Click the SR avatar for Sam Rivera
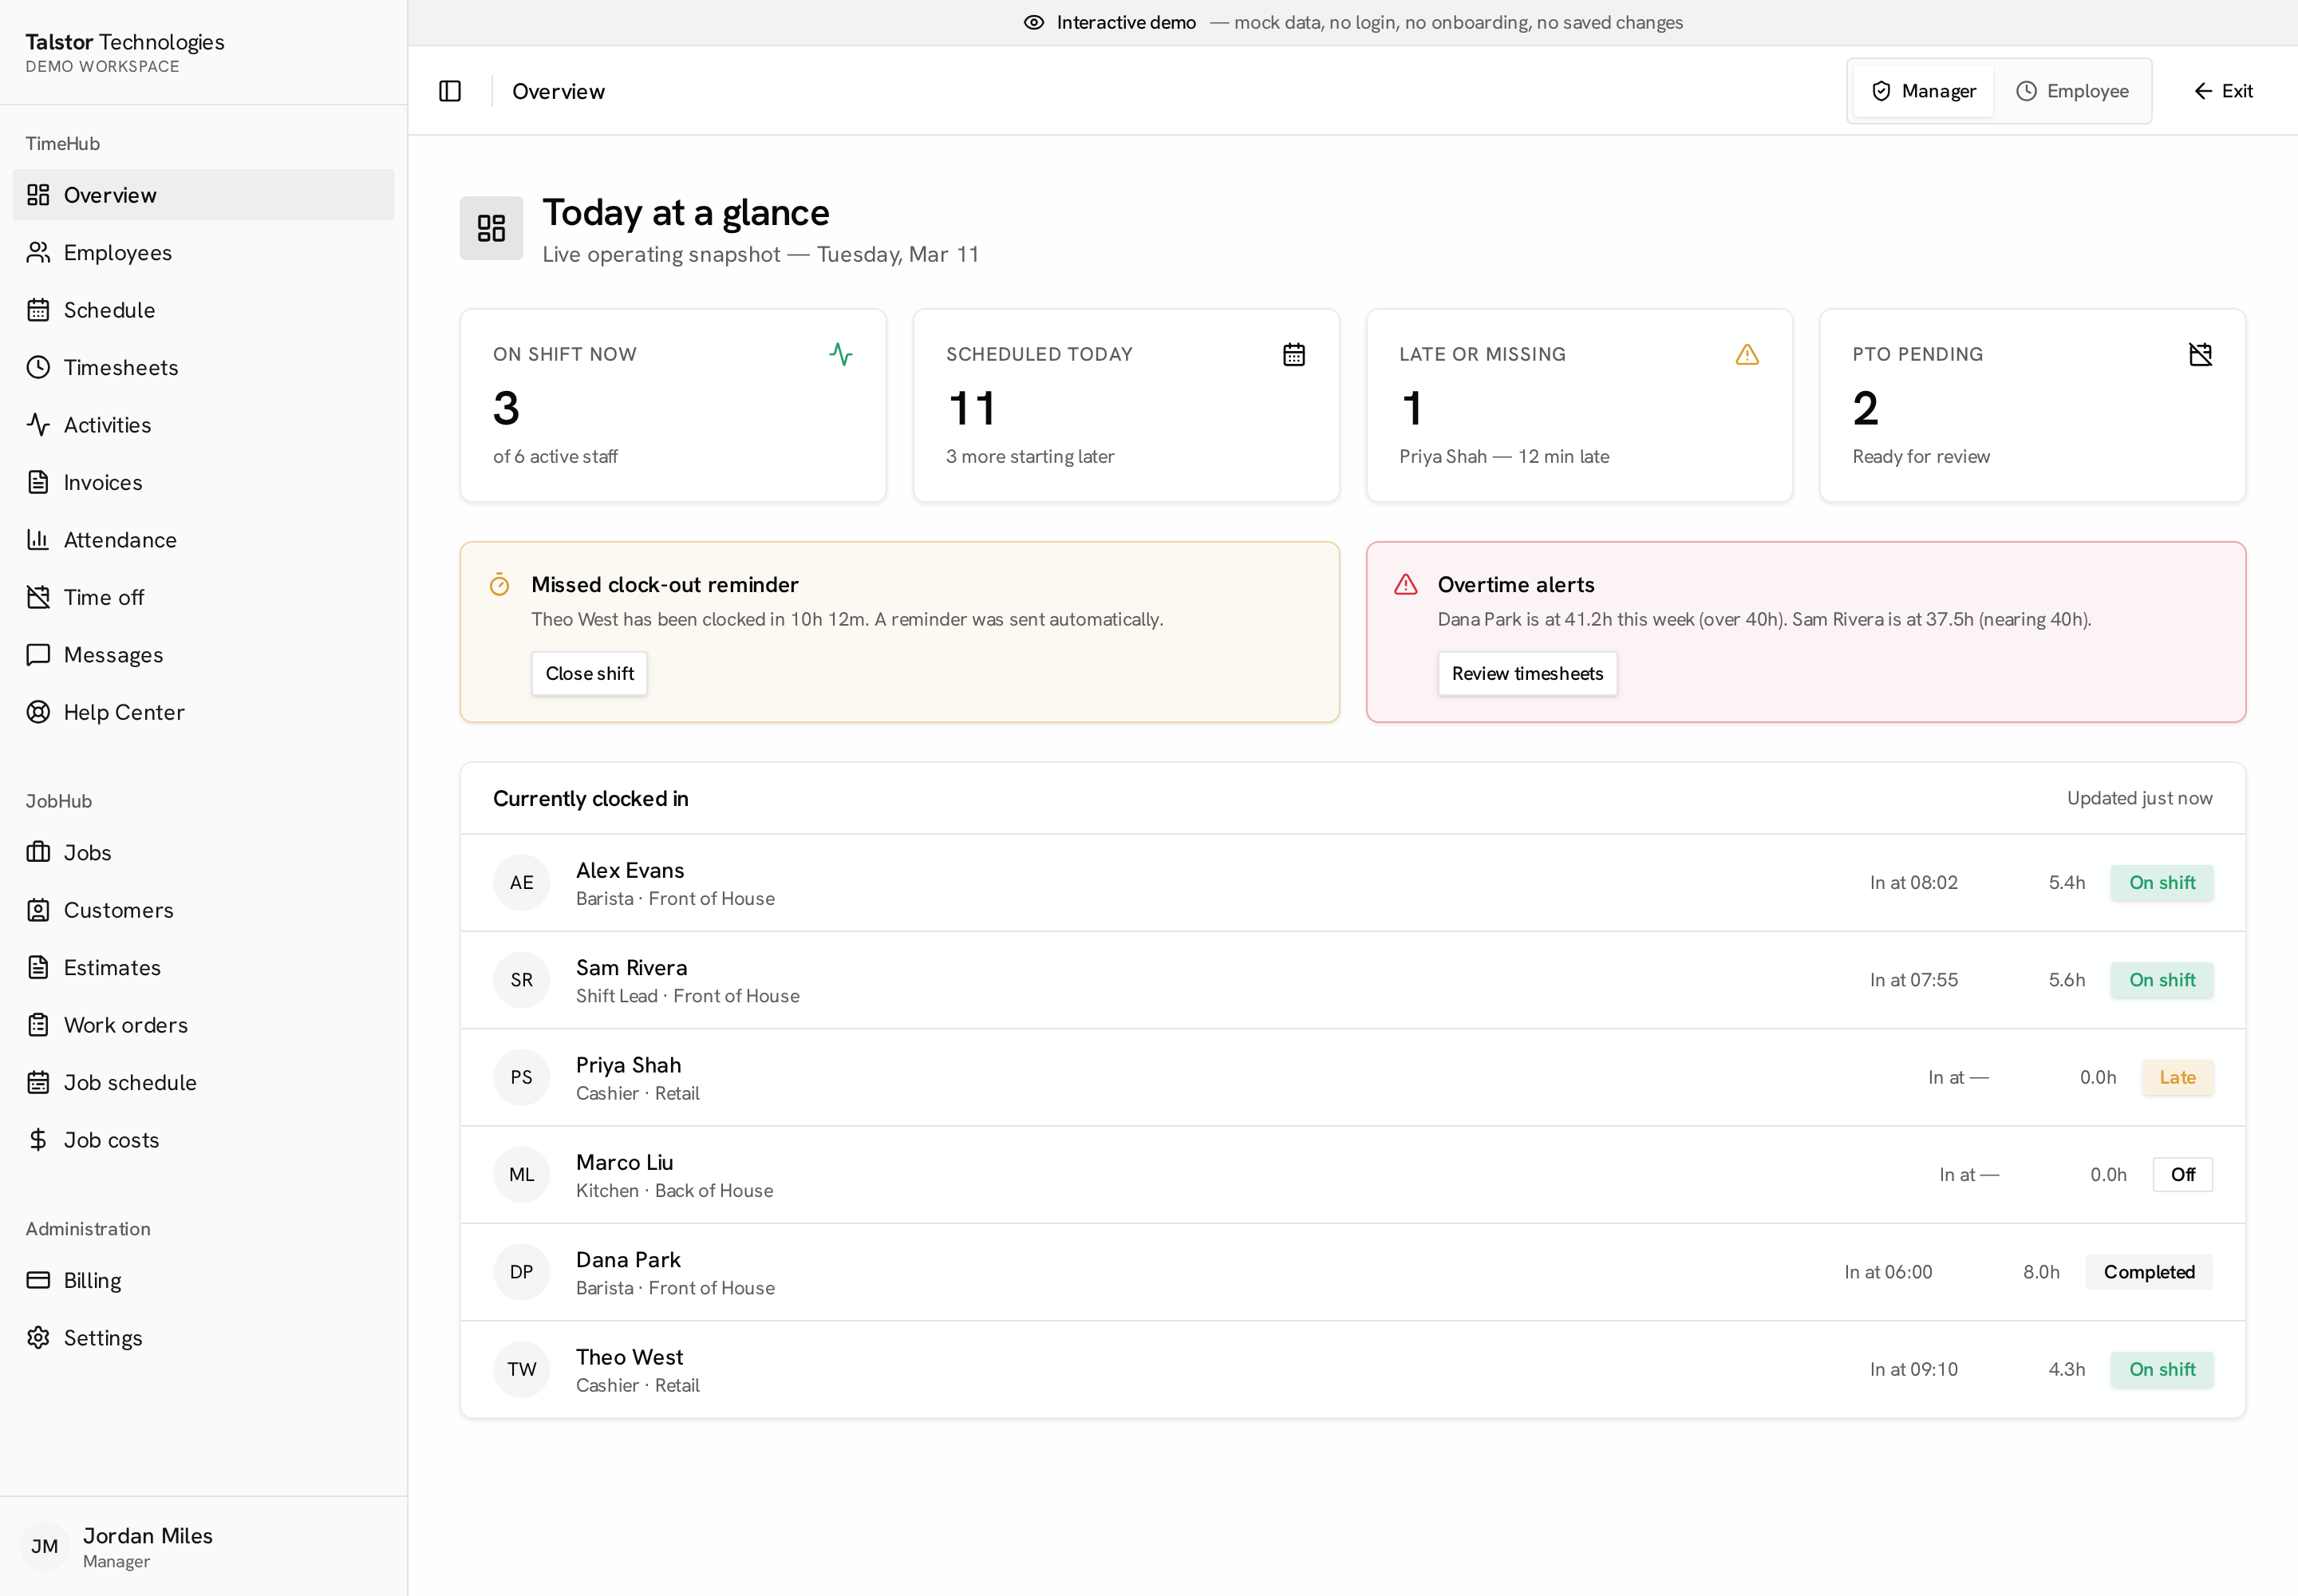 point(521,980)
